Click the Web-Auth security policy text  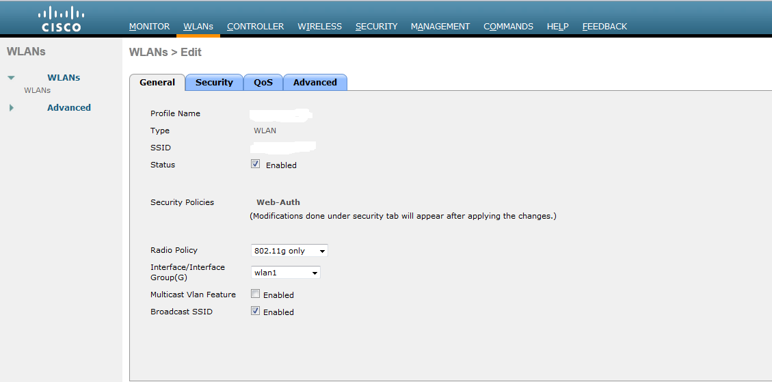(x=278, y=202)
